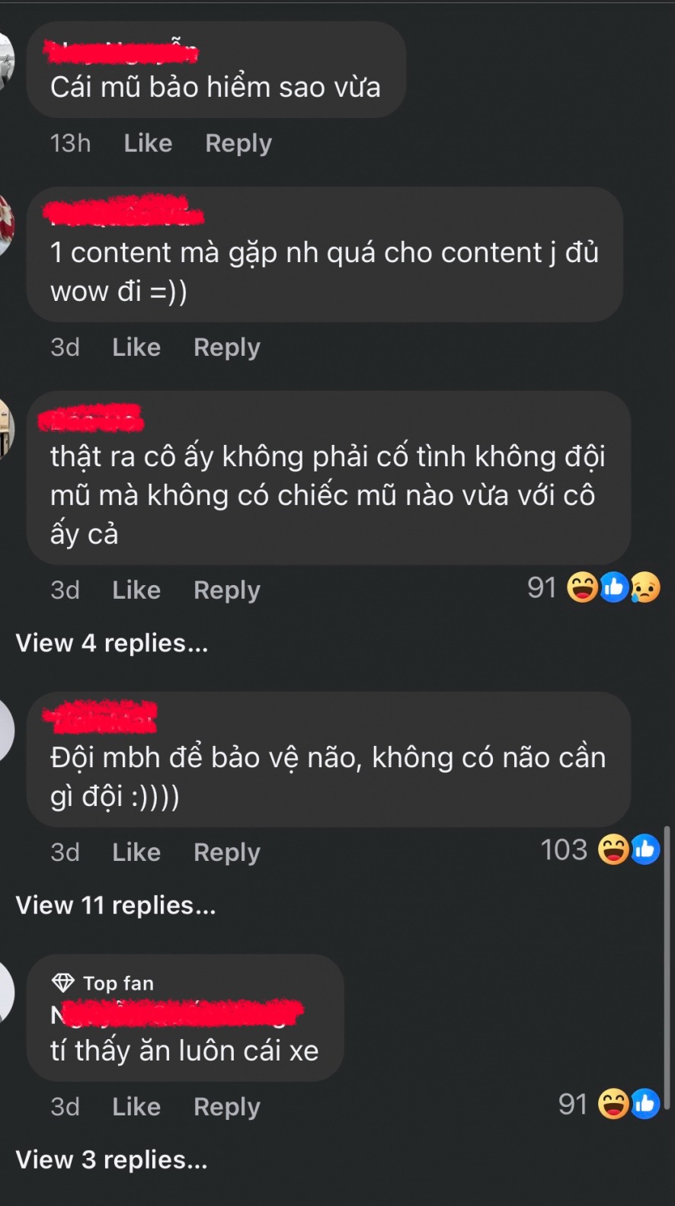Image resolution: width=675 pixels, height=1206 pixels.
Task: Like the 'Cái mũ bảo hiểm sao vừa' comment
Action: coord(148,143)
